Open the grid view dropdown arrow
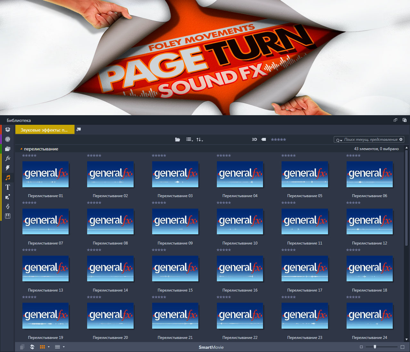Image resolution: width=410 pixels, height=352 pixels. [x=49, y=347]
